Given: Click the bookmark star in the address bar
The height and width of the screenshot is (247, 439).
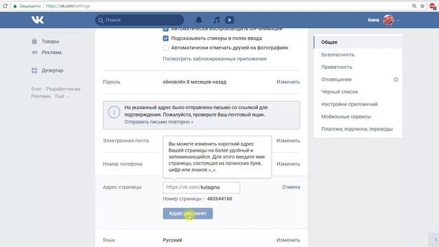Looking at the screenshot, I should coord(423,6).
